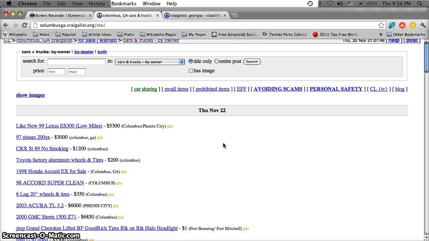
Task: Open the 97 nissan 200sx listing
Action: (33, 137)
